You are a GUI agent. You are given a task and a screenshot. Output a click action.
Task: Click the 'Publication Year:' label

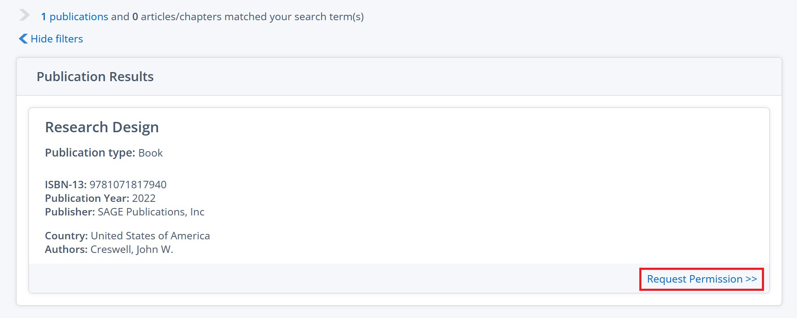(87, 198)
